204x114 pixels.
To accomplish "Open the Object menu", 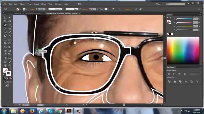I will pos(23,4).
